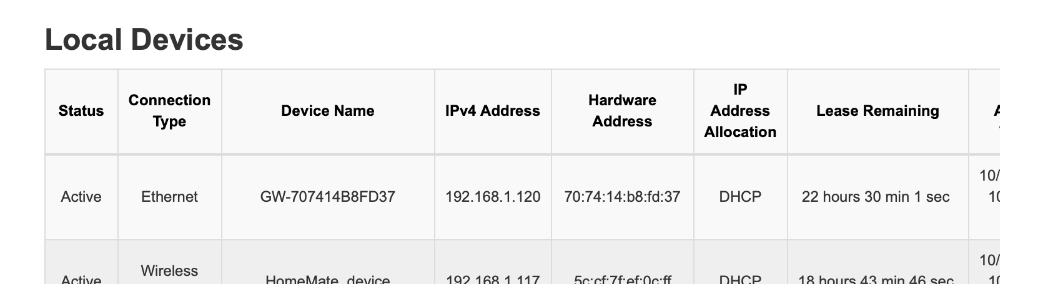The image size is (1048, 284).
Task: Select lease remaining 22 hours 30 min
Action: (876, 197)
